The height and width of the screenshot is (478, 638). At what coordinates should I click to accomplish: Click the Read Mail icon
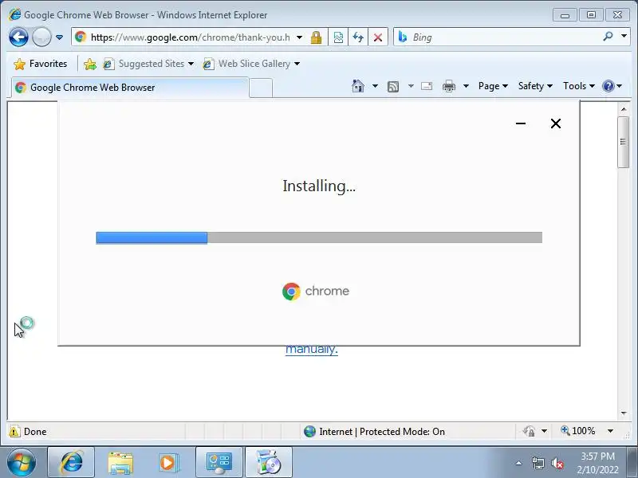pos(427,86)
